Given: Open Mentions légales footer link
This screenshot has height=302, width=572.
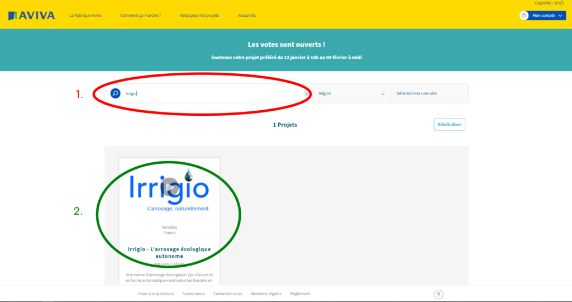Looking at the screenshot, I should click(x=266, y=294).
